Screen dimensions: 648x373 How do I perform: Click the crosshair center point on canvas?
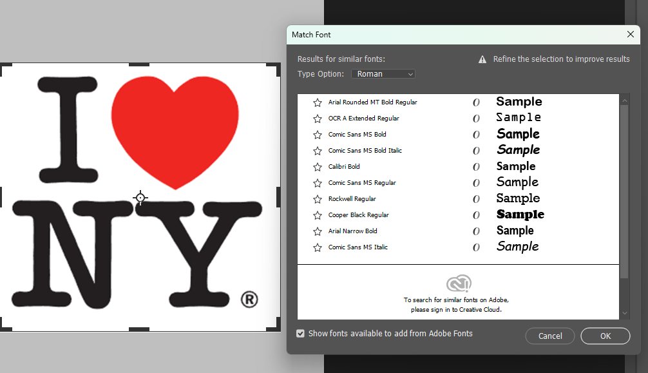[140, 198]
